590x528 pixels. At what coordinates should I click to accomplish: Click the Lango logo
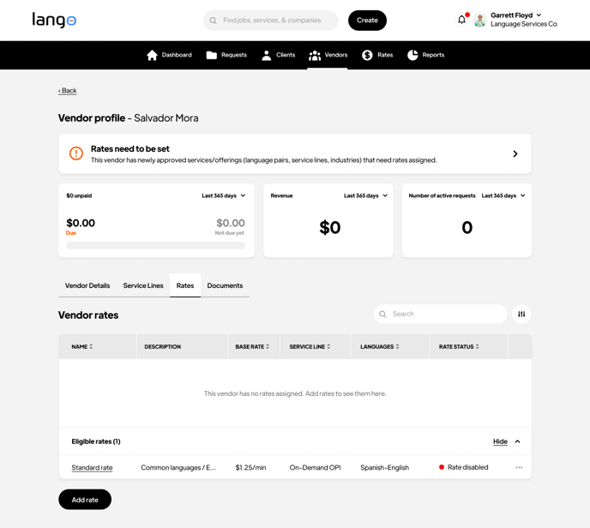(x=54, y=20)
